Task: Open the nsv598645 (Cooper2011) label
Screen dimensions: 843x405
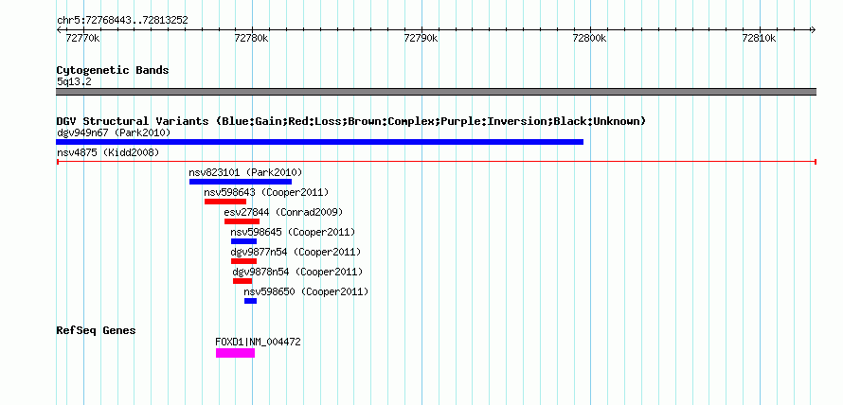Action: [x=293, y=232]
